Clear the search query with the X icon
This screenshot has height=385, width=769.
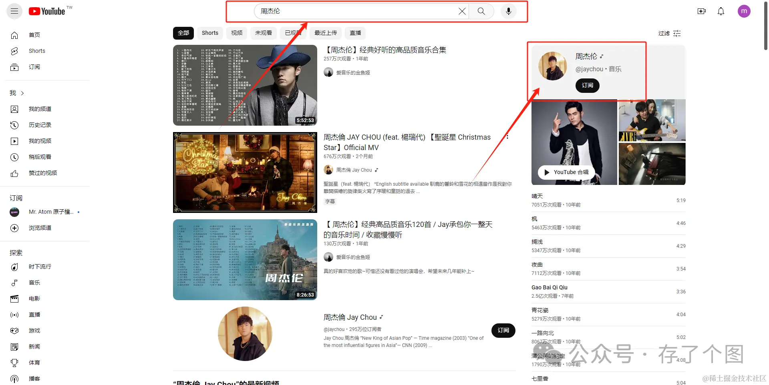462,11
